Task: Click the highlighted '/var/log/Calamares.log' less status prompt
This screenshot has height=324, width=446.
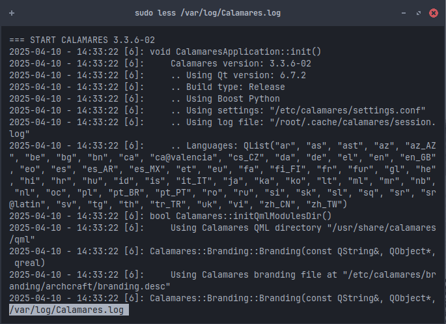Action: click(69, 310)
